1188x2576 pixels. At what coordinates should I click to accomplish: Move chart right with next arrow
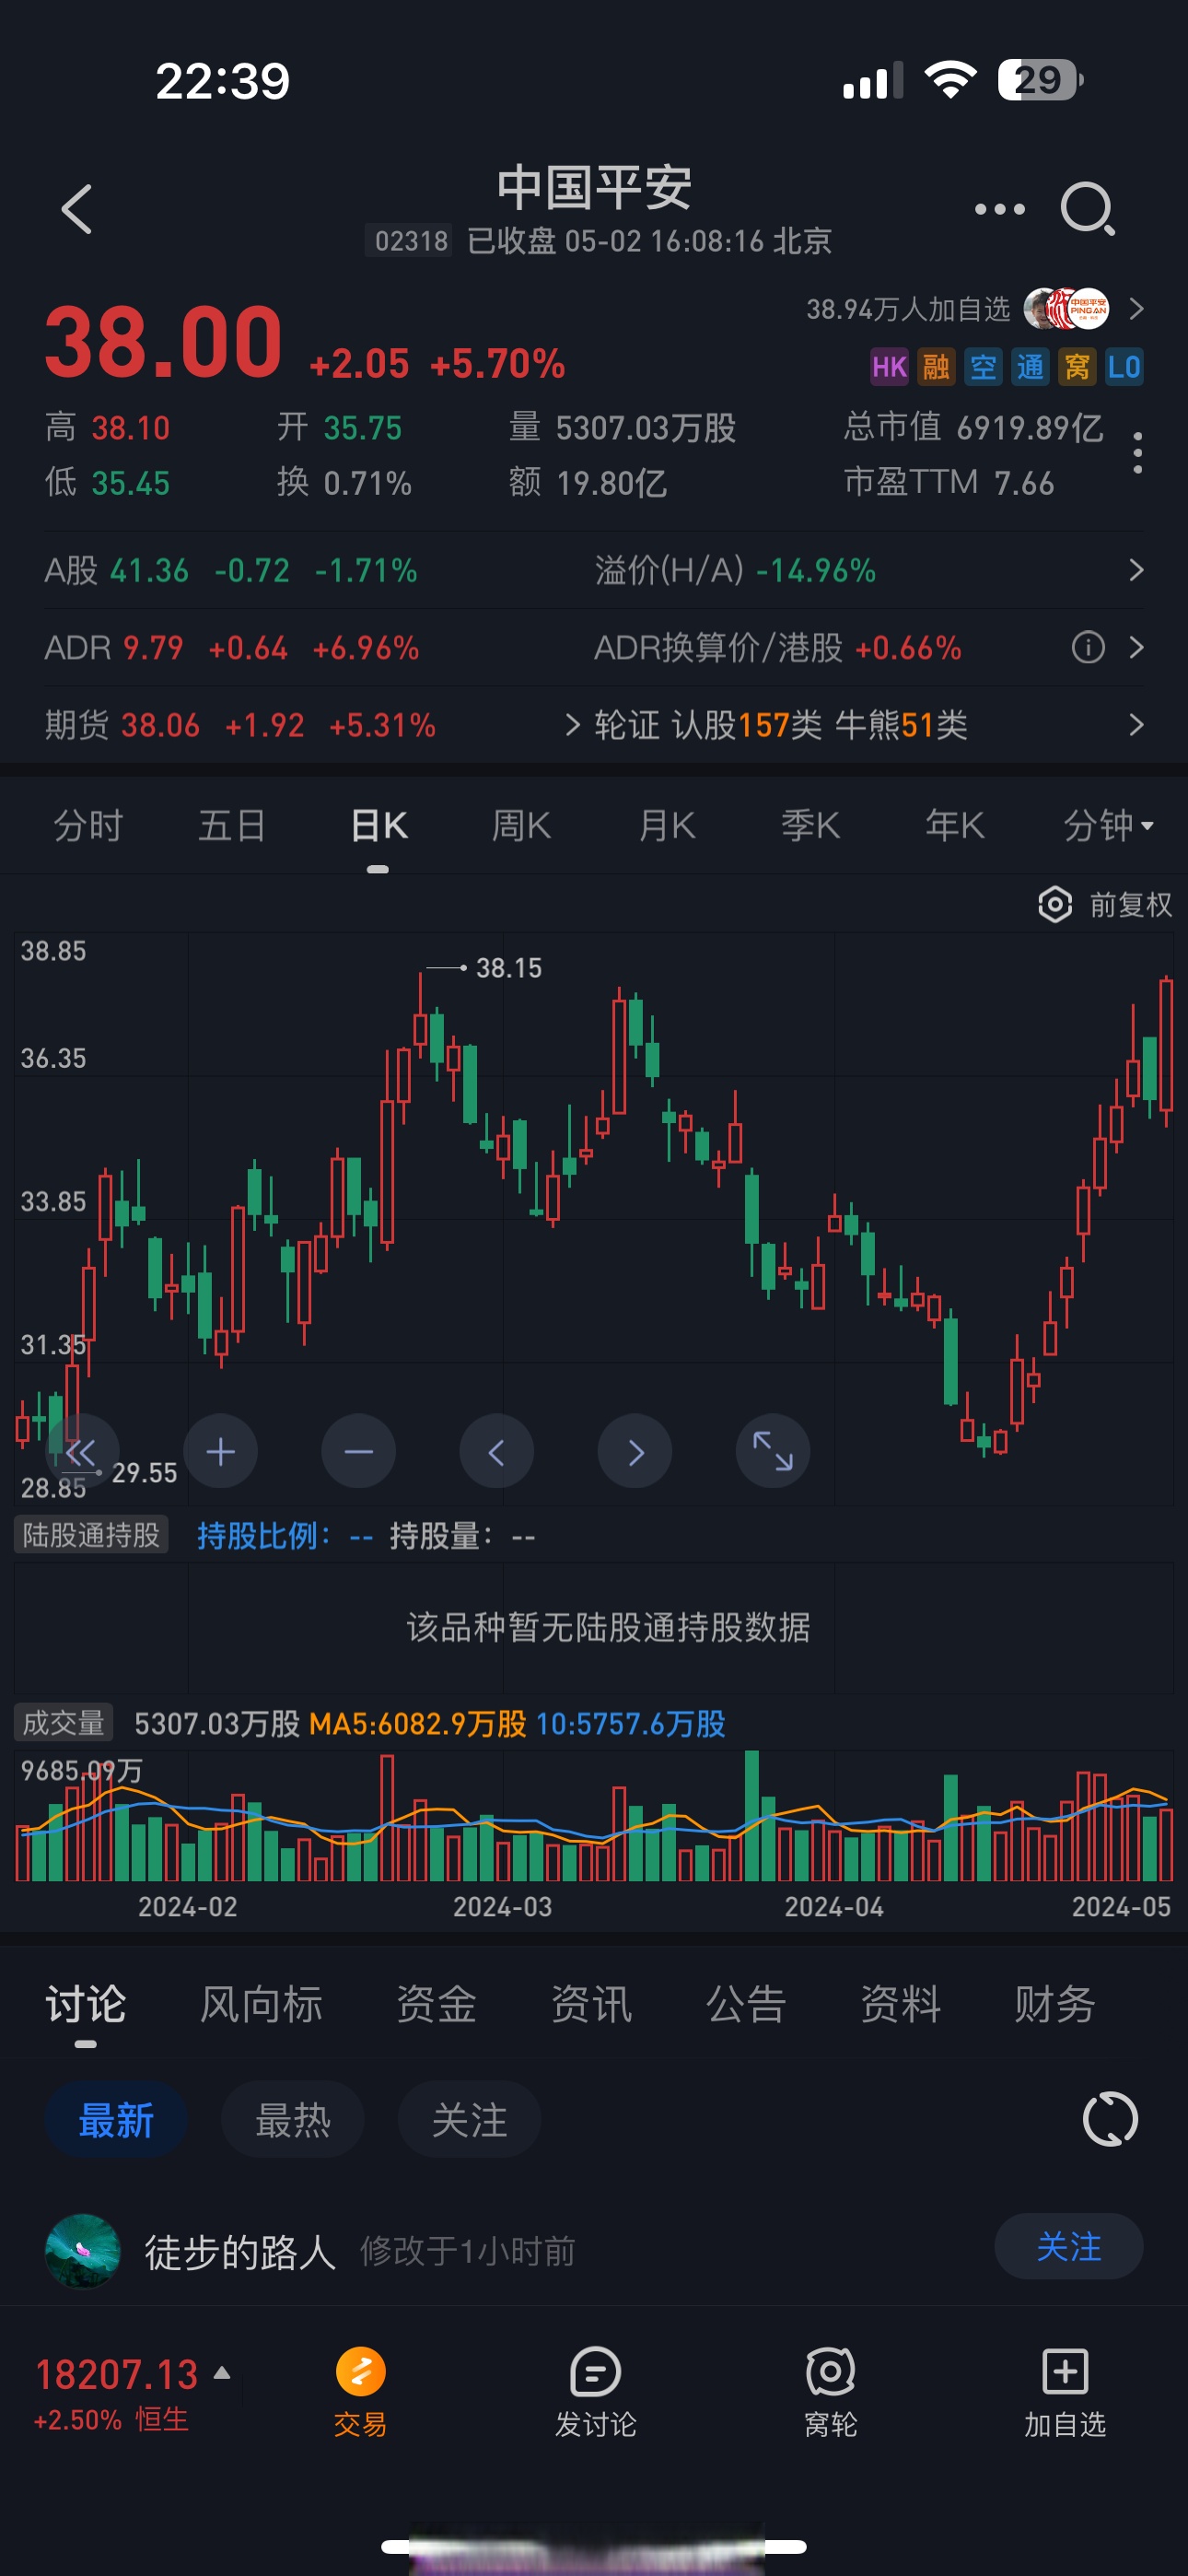(x=634, y=1451)
